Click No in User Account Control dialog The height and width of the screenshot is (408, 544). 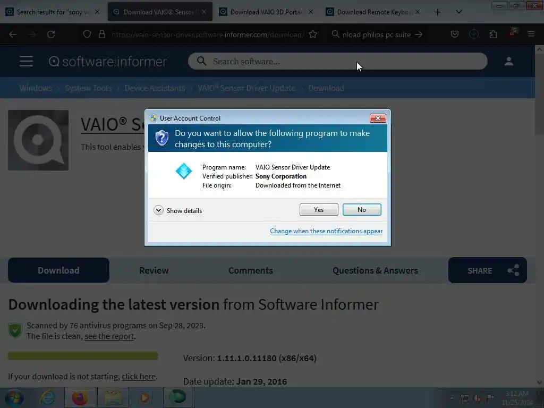click(x=361, y=209)
